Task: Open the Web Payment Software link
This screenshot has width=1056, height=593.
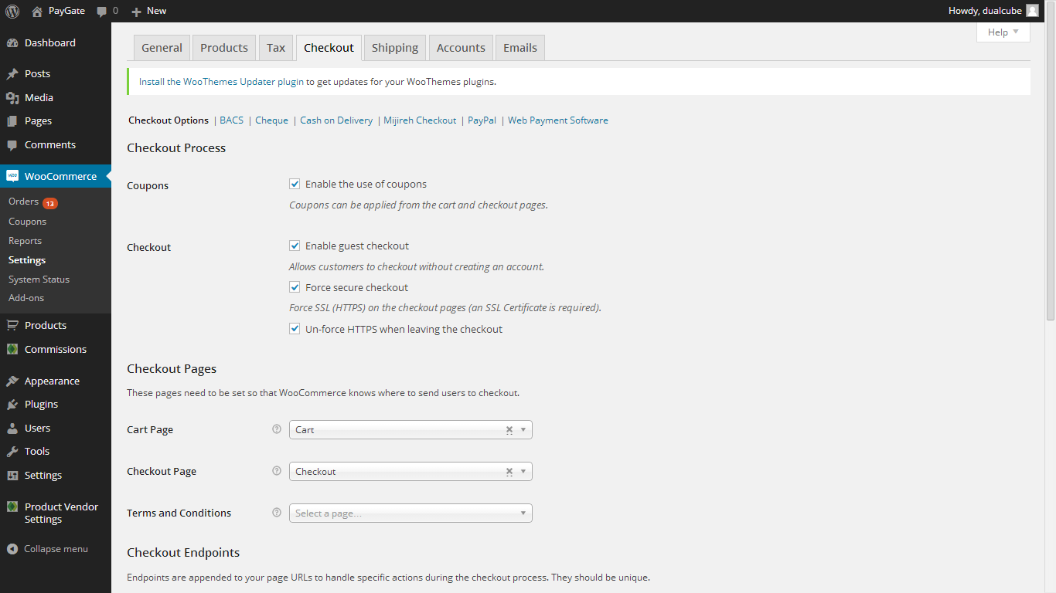Action: click(558, 120)
